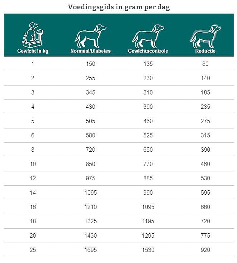Select the 235 Reductie cell
The width and height of the screenshot is (237, 263).
coord(205,107)
